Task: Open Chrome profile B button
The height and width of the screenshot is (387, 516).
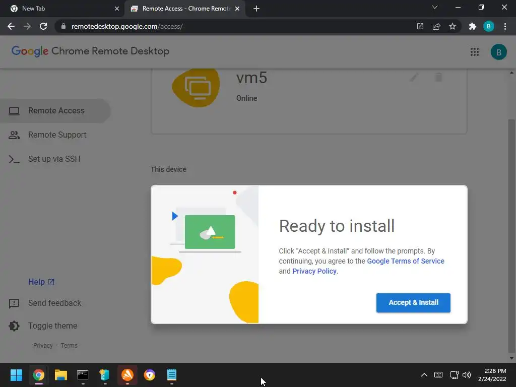Action: tap(489, 26)
